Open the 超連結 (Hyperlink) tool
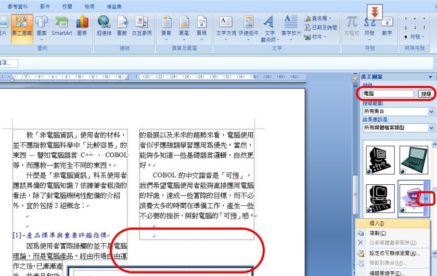Screen dimensions: 437x276 (104, 24)
